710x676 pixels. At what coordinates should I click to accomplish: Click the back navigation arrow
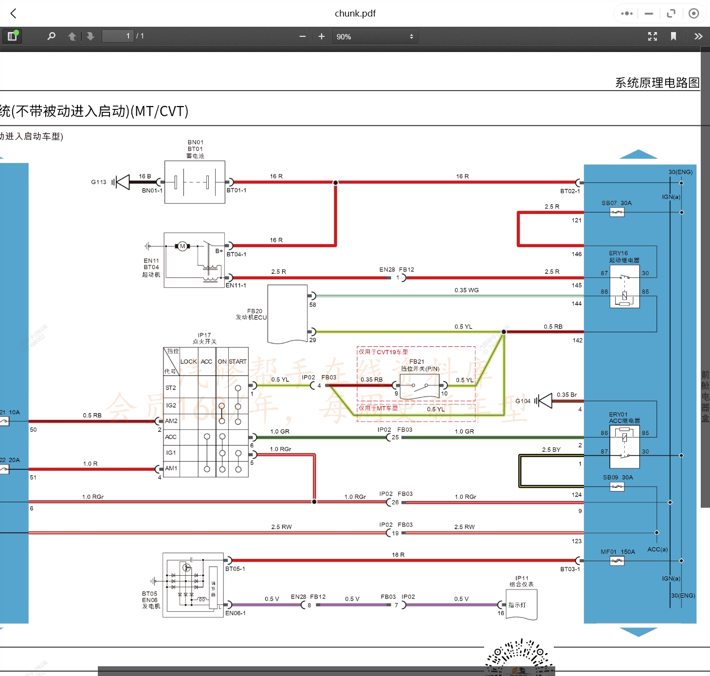pyautogui.click(x=13, y=13)
